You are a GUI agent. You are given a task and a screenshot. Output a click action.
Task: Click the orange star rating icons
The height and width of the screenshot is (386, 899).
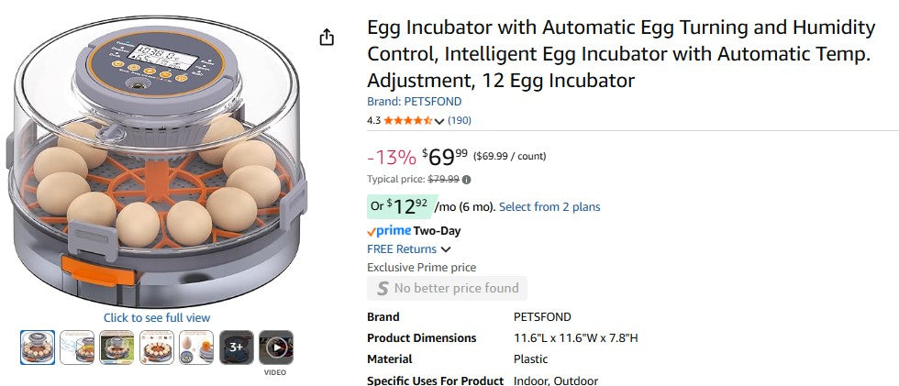407,120
